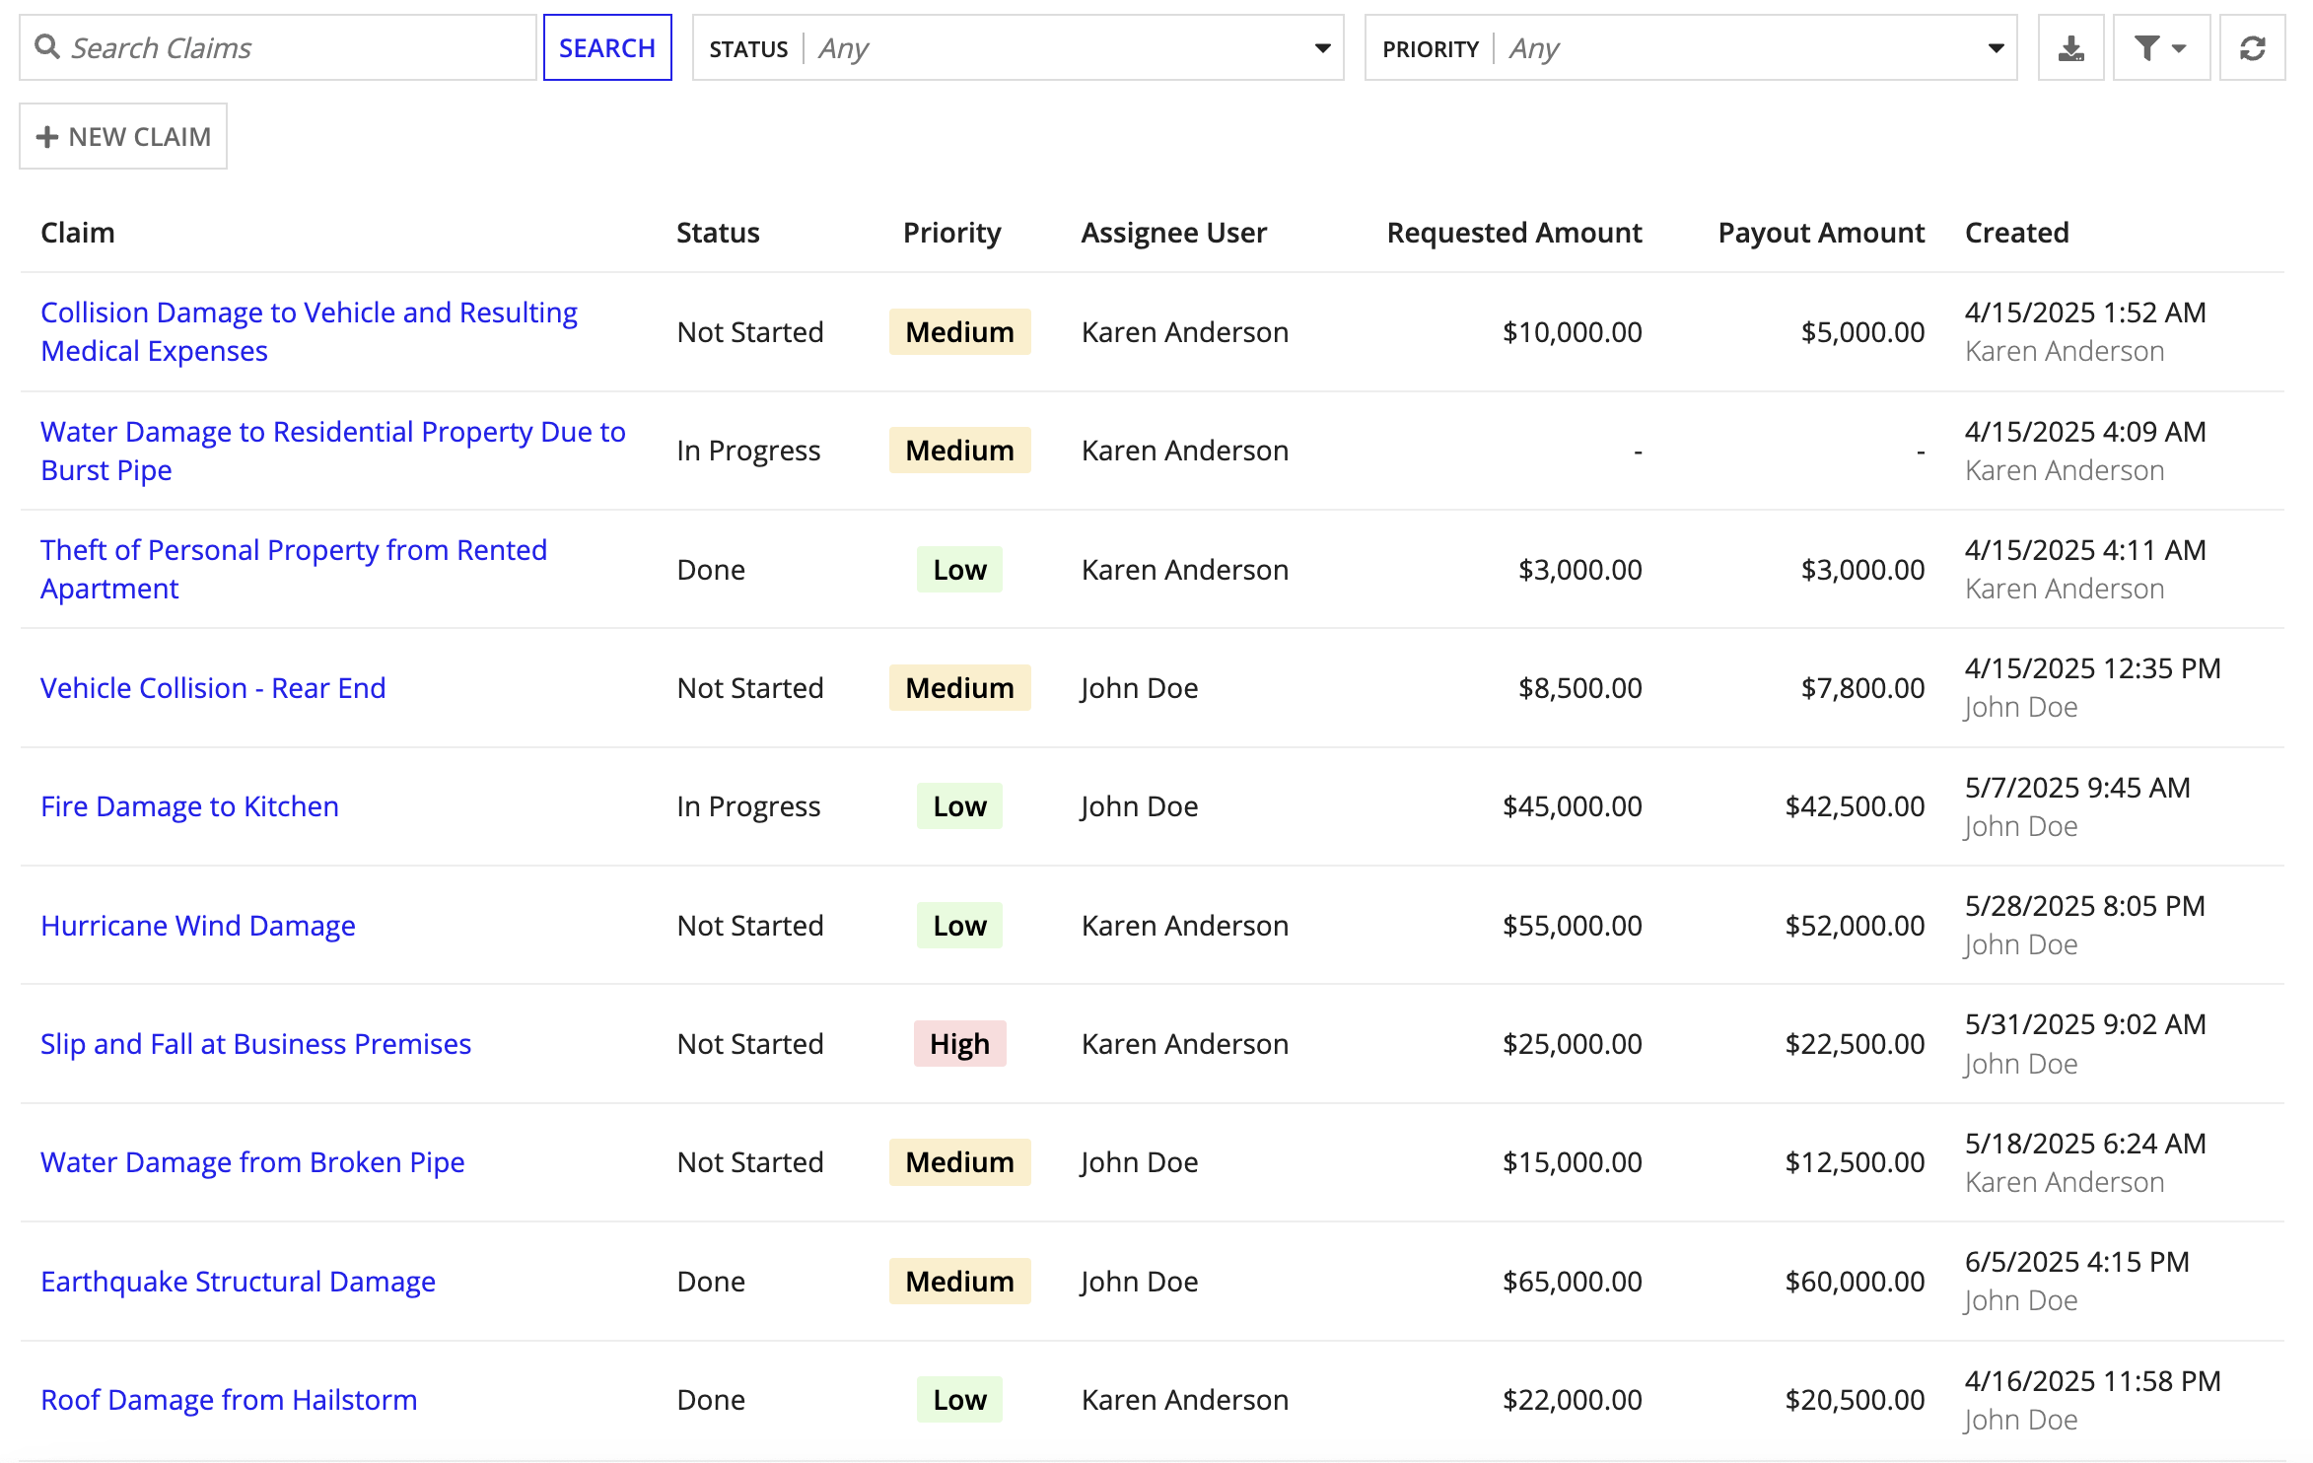Expand the Priority dropdown arrow
Screen dimensions: 2313x1463
tap(1996, 48)
